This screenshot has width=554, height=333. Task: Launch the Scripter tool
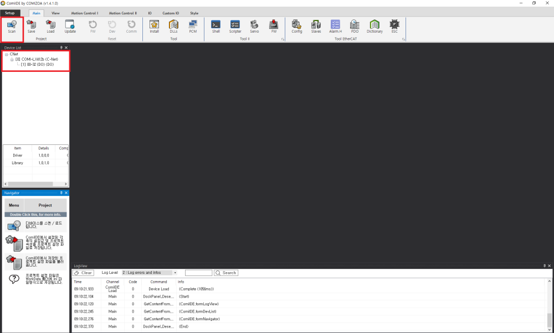click(x=235, y=25)
